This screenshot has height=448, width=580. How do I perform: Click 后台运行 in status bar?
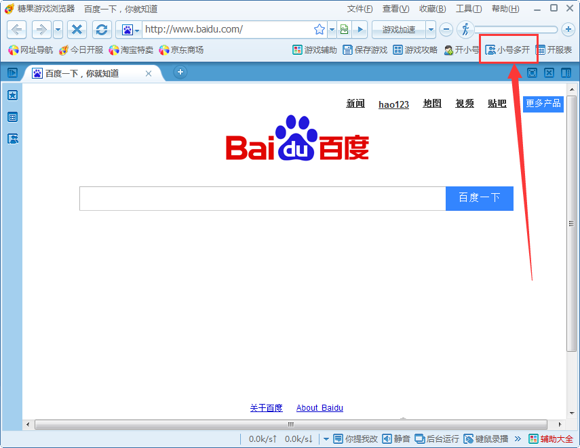point(437,439)
